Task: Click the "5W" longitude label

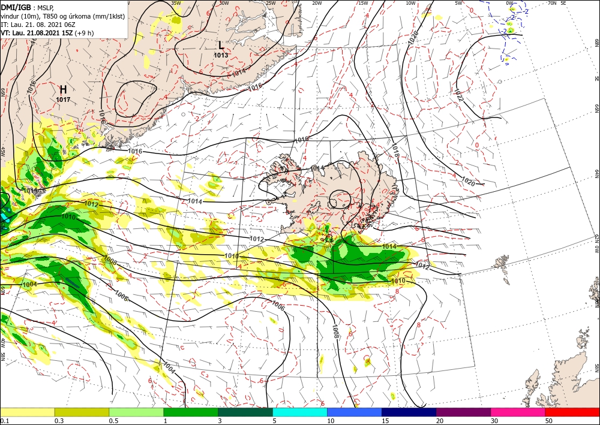Action: pyautogui.click(x=458, y=2)
